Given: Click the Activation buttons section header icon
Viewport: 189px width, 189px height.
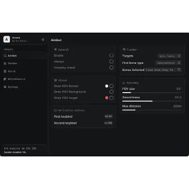Looking at the screenshot, I should [x=55, y=110].
